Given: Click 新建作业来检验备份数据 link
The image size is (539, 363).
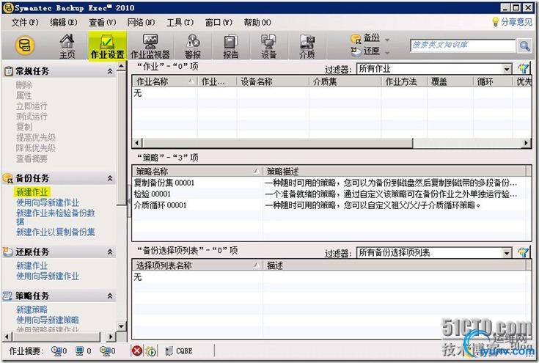Looking at the screenshot, I should 55,217.
